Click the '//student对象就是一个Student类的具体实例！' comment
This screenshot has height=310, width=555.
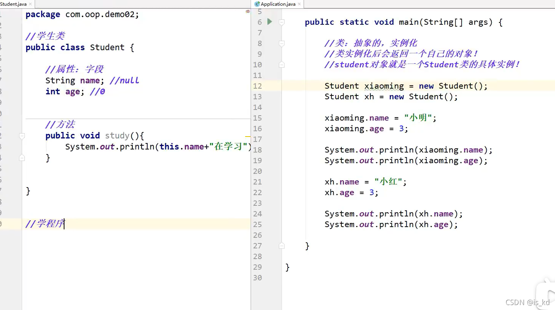coord(422,65)
